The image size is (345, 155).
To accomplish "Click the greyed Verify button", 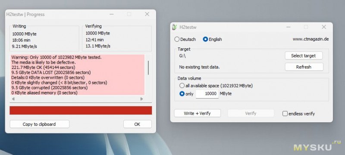I will click(x=251, y=113).
